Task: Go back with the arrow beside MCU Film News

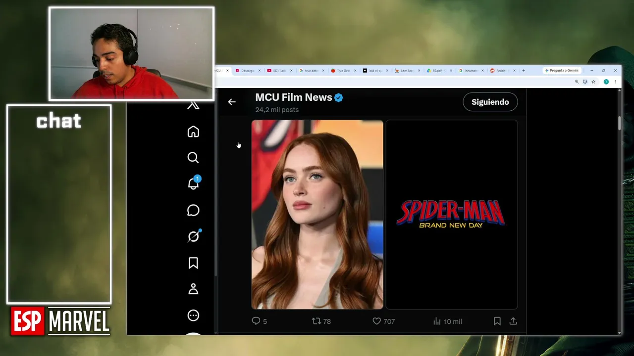Action: tap(232, 102)
